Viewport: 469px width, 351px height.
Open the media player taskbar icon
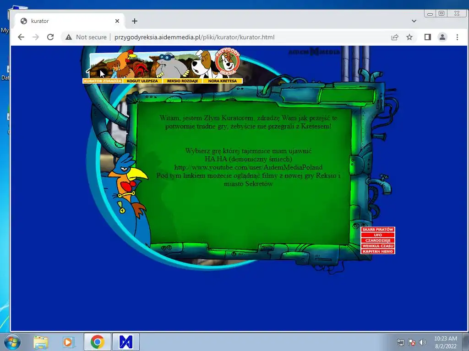tap(69, 342)
